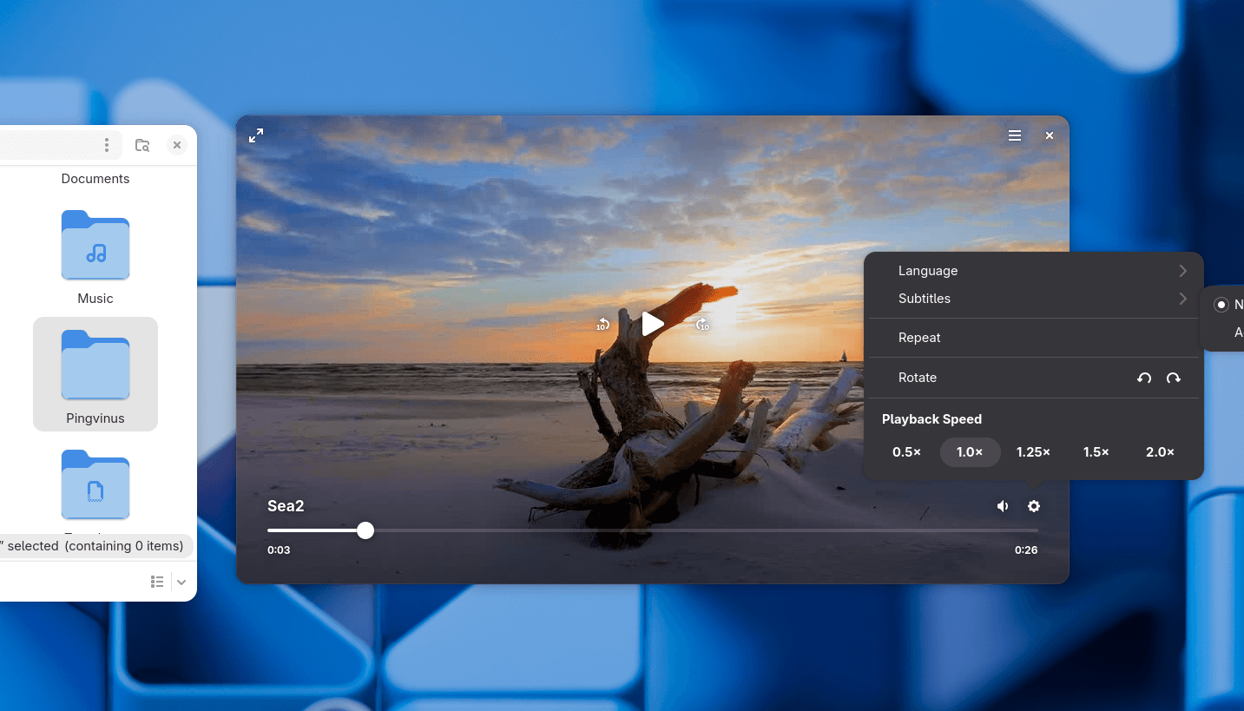
Task: Open the Music folder
Action: [95, 258]
